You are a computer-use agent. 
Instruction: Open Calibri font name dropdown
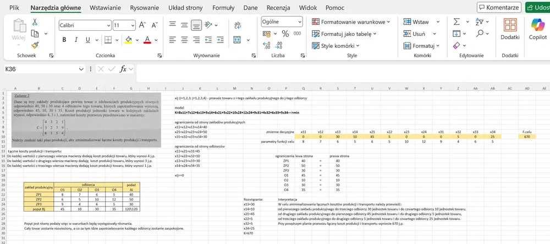(108, 25)
